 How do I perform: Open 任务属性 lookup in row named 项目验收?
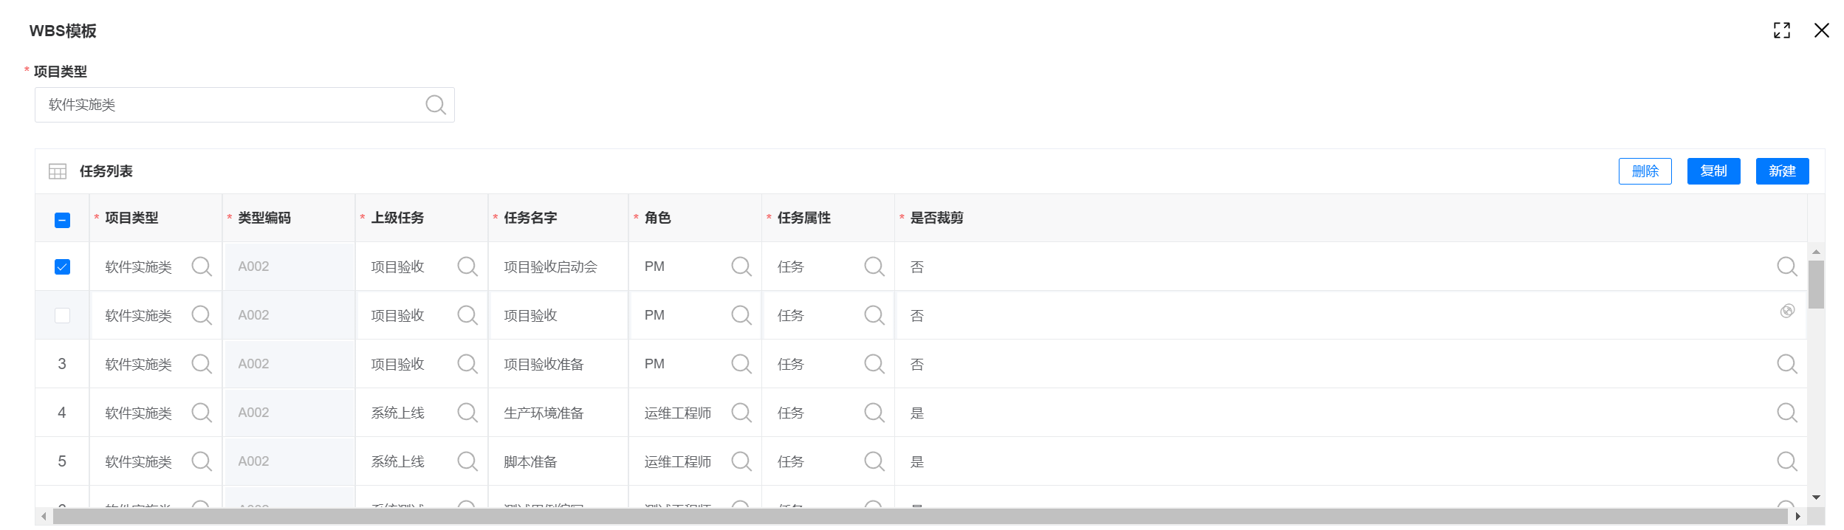tap(874, 315)
